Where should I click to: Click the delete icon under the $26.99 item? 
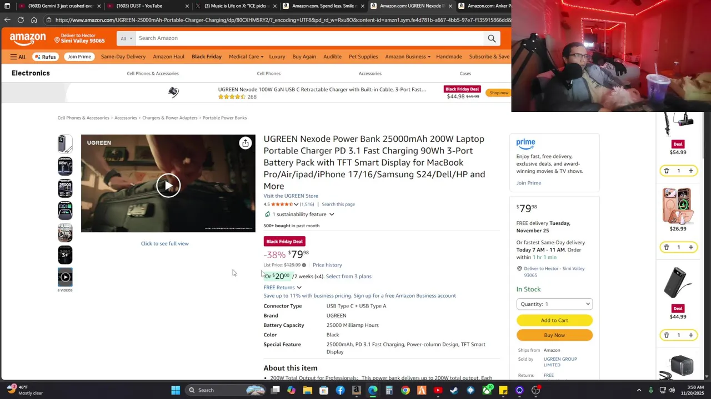point(667,247)
